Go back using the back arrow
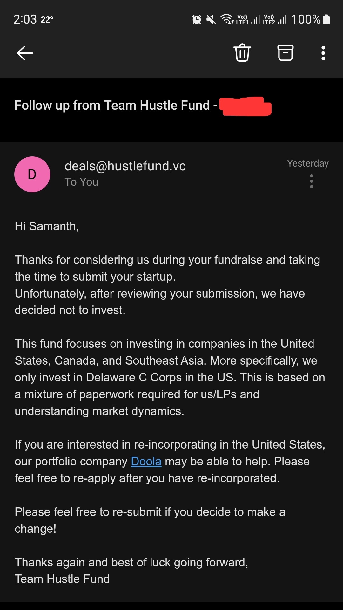This screenshot has height=610, width=343. [x=25, y=53]
